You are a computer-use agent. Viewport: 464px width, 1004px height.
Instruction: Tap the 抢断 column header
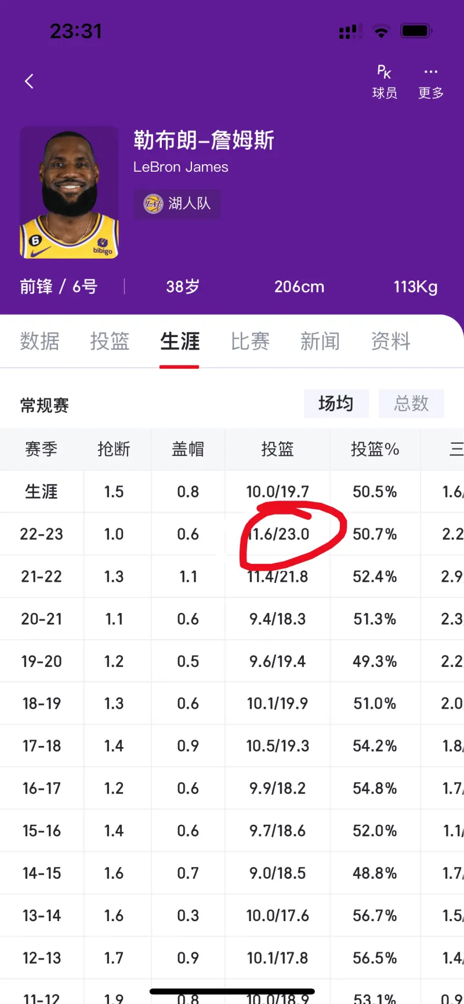tap(114, 449)
